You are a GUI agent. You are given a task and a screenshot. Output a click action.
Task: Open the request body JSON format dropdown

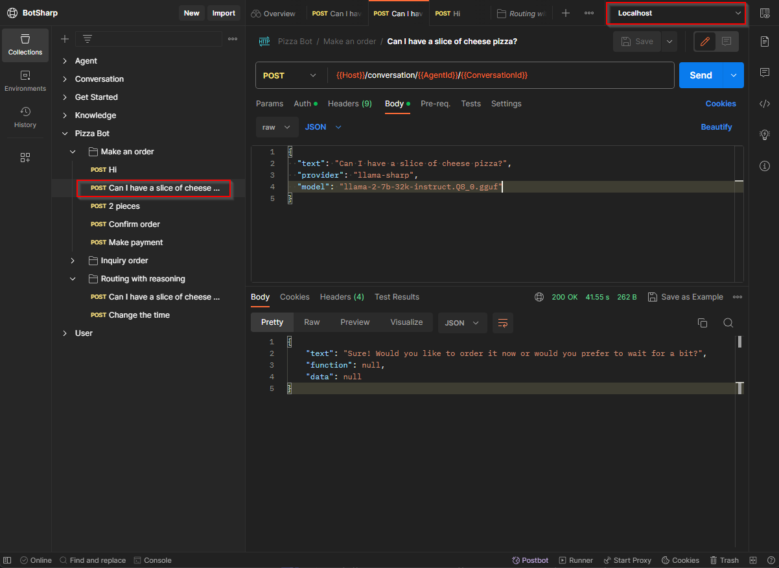(323, 127)
